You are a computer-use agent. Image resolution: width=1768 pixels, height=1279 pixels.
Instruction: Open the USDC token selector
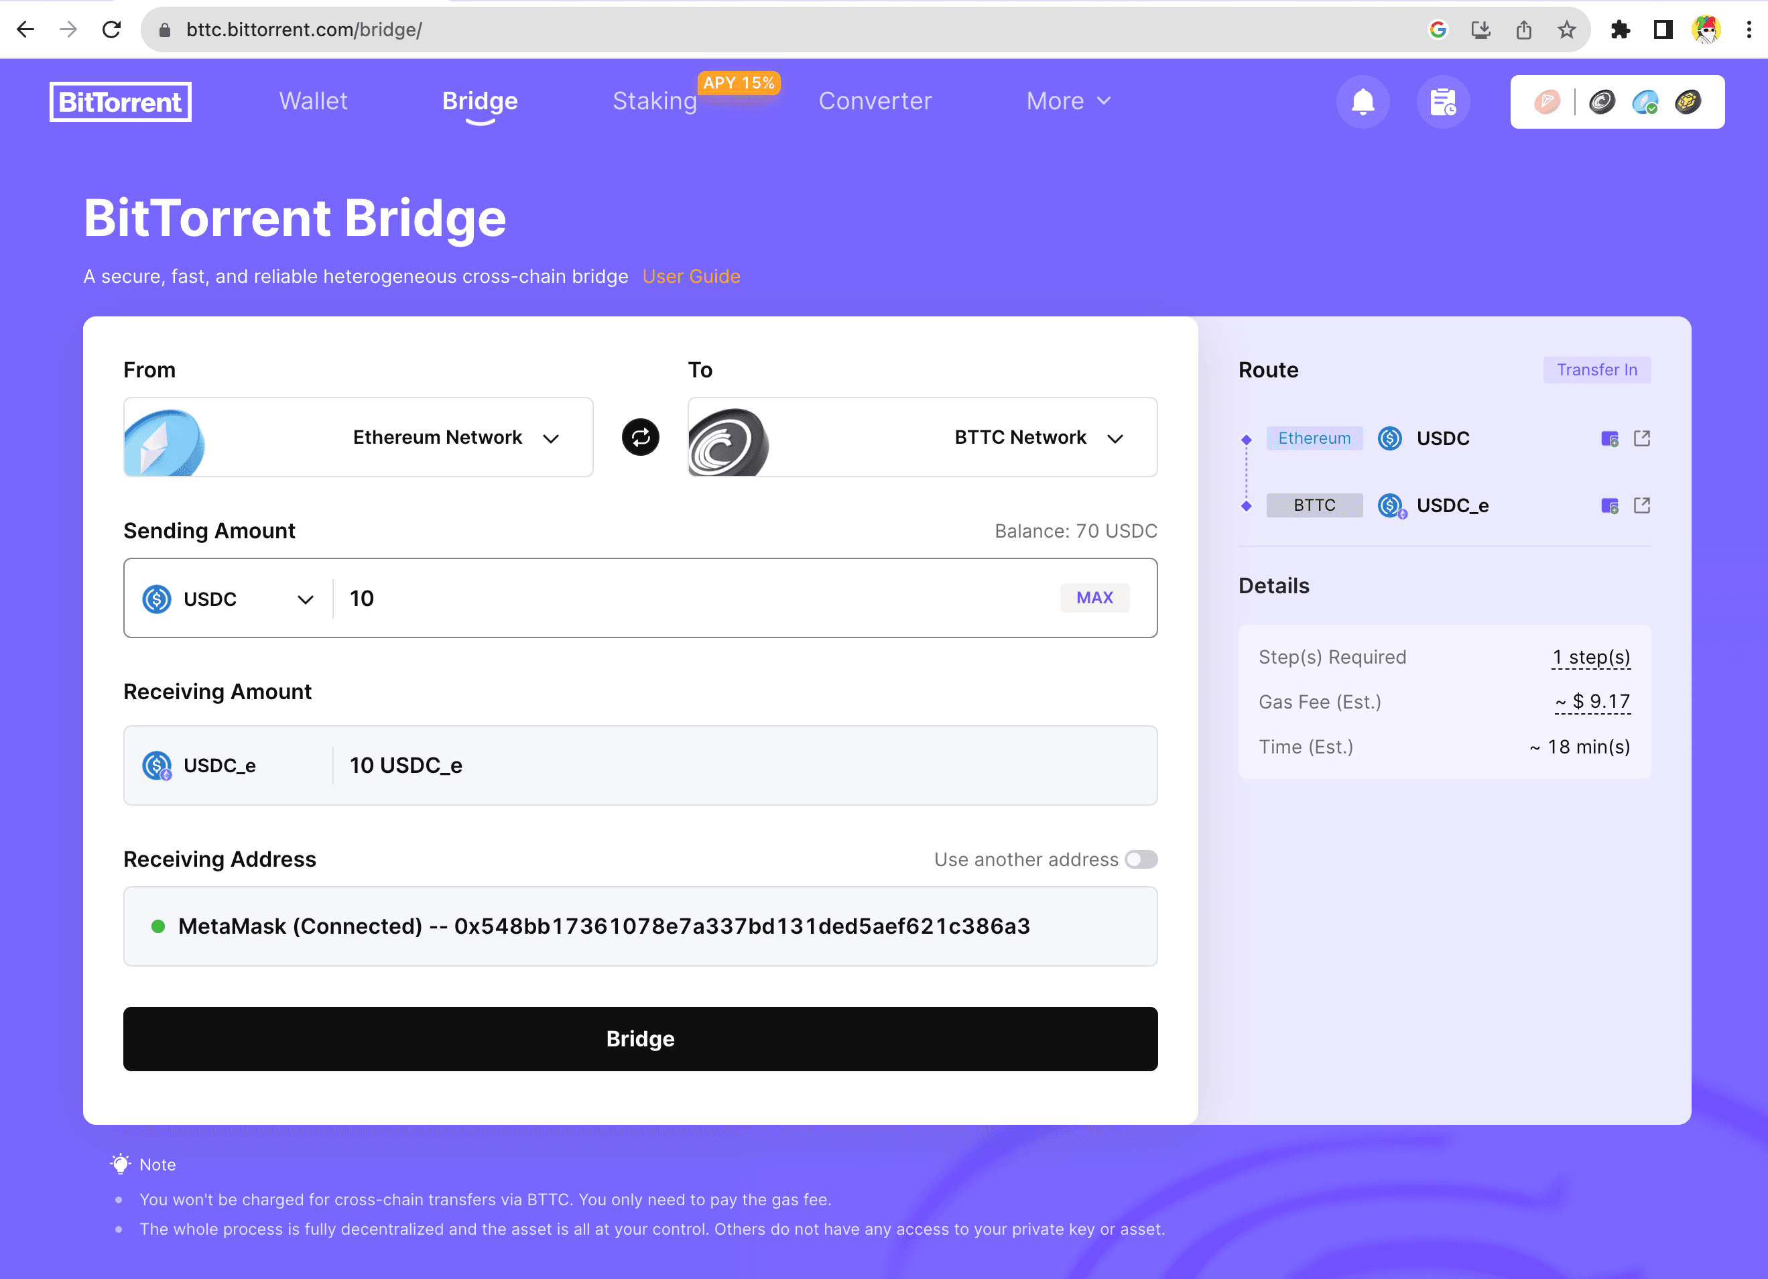229,599
